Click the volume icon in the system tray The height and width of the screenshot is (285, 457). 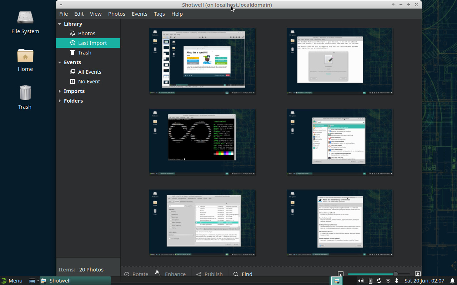tap(361, 281)
